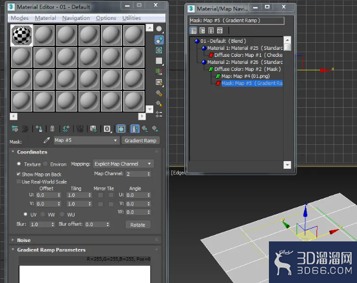Select Diffuse Color: Map #1 Checker row
Viewport: 357px width, 283px height.
(x=248, y=55)
